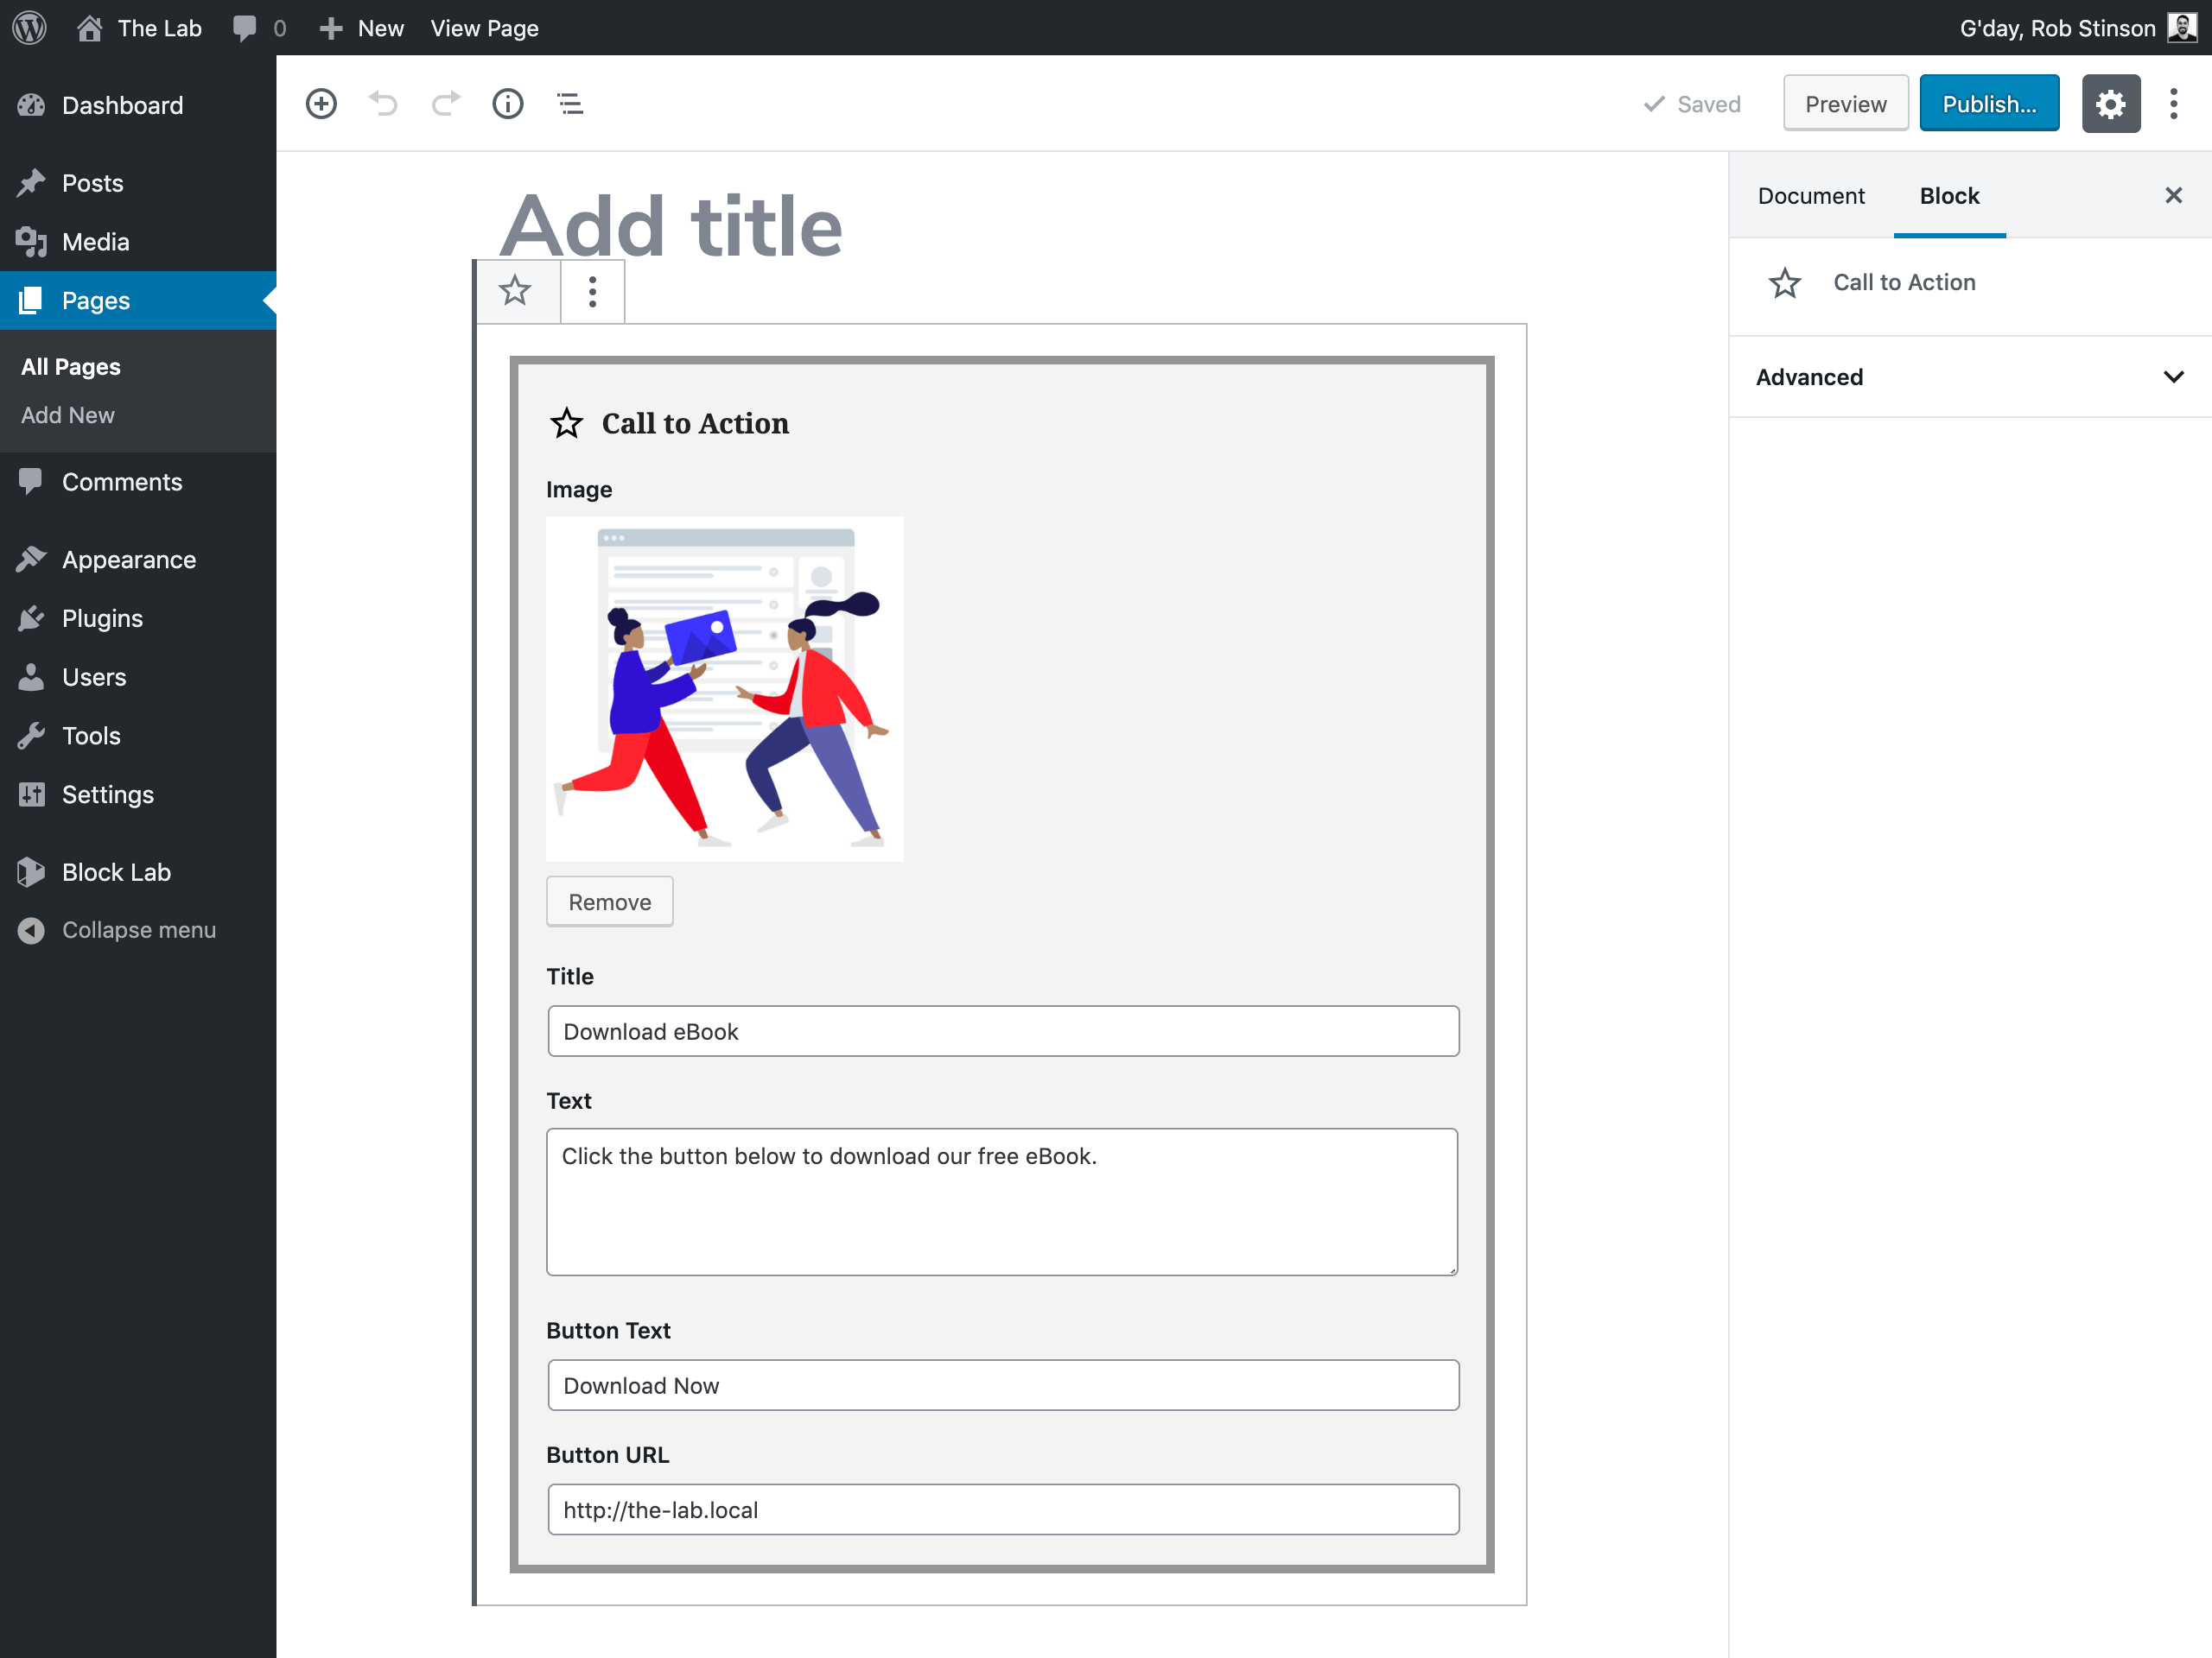Image resolution: width=2212 pixels, height=1658 pixels.
Task: Open the Plugins menu
Action: (x=138, y=618)
